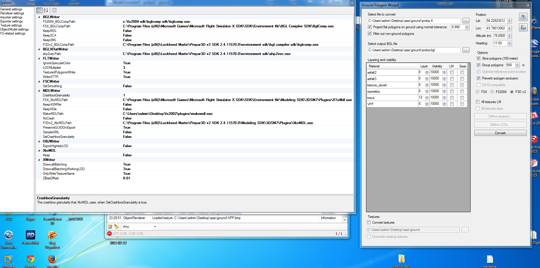Open the ногинск file on the desktop
This screenshot has width=540, height=268.
point(490,261)
